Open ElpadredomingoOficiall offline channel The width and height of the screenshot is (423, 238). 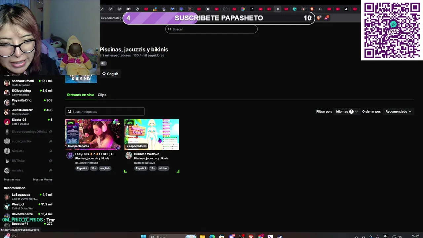click(x=28, y=132)
